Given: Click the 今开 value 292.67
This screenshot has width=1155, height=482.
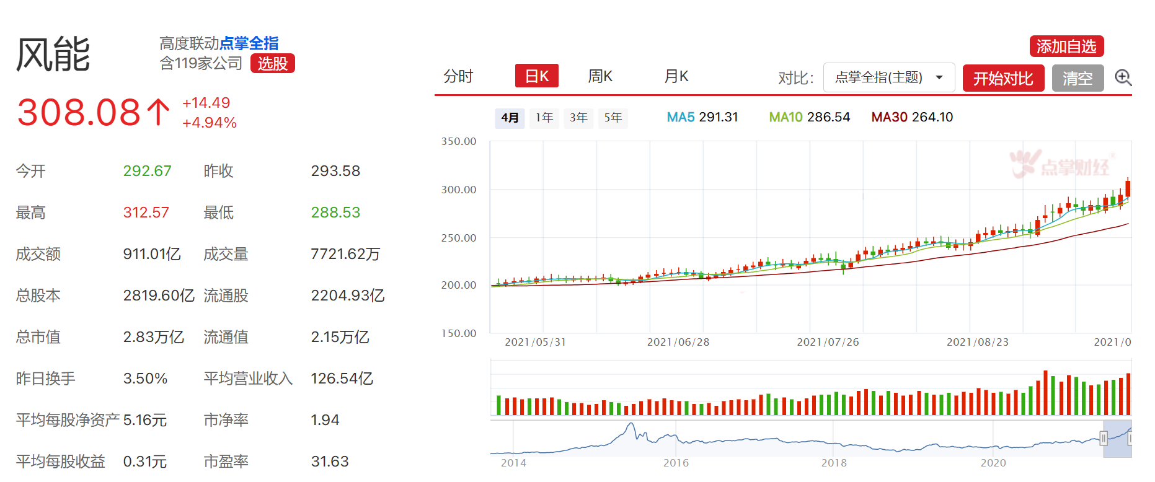Looking at the screenshot, I should [x=148, y=171].
